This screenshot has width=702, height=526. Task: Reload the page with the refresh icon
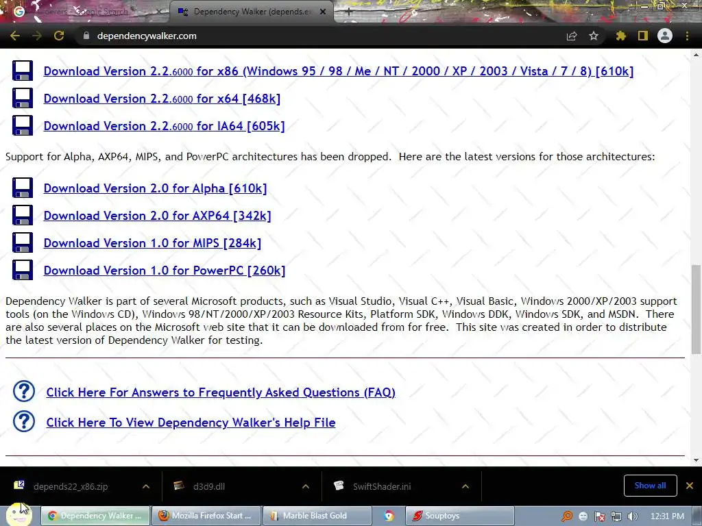(59, 36)
